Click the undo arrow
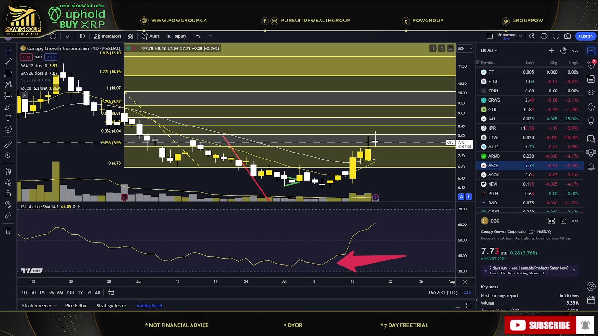Image resolution: width=598 pixels, height=336 pixels. tap(198, 36)
